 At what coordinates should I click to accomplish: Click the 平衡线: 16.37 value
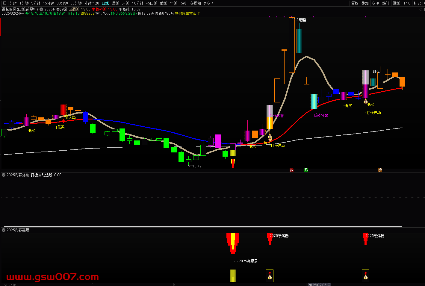tap(130, 9)
